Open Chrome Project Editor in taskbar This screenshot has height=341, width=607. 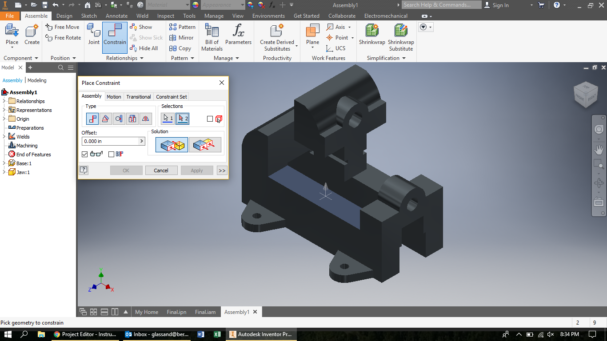[x=86, y=334]
